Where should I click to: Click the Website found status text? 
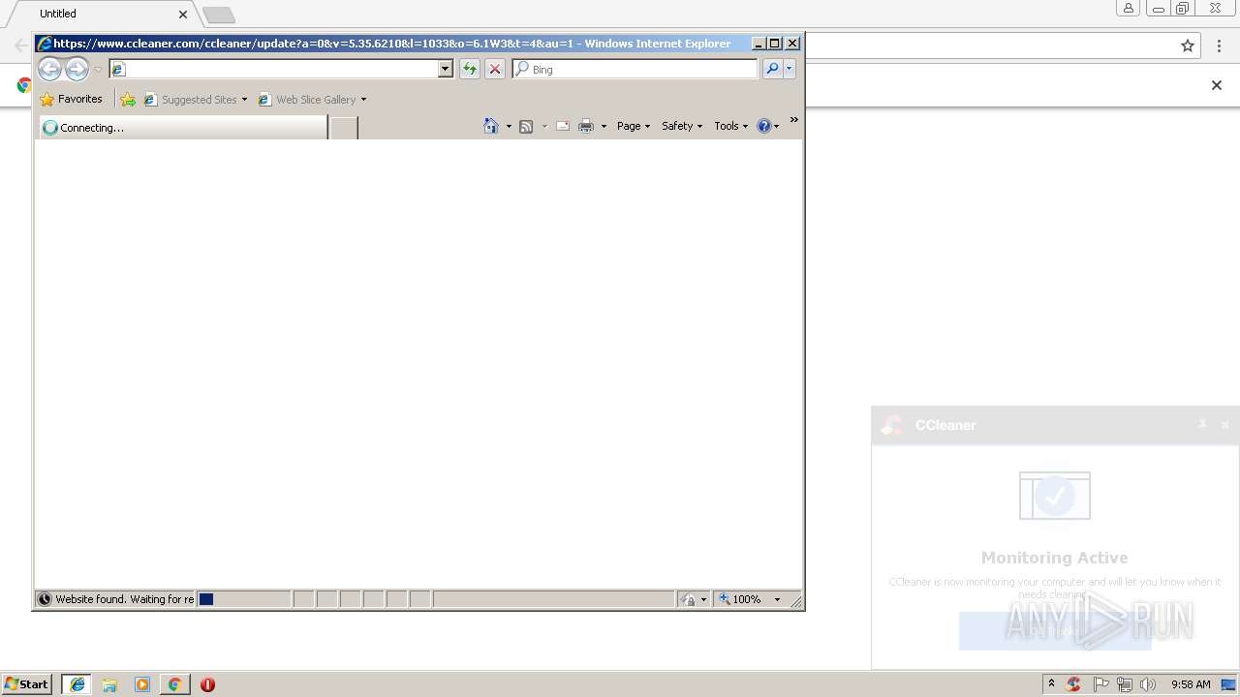(x=124, y=599)
